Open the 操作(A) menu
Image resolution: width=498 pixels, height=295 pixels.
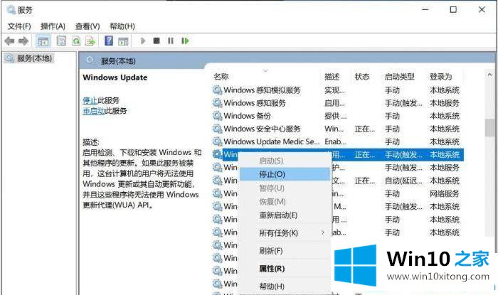pyautogui.click(x=53, y=26)
